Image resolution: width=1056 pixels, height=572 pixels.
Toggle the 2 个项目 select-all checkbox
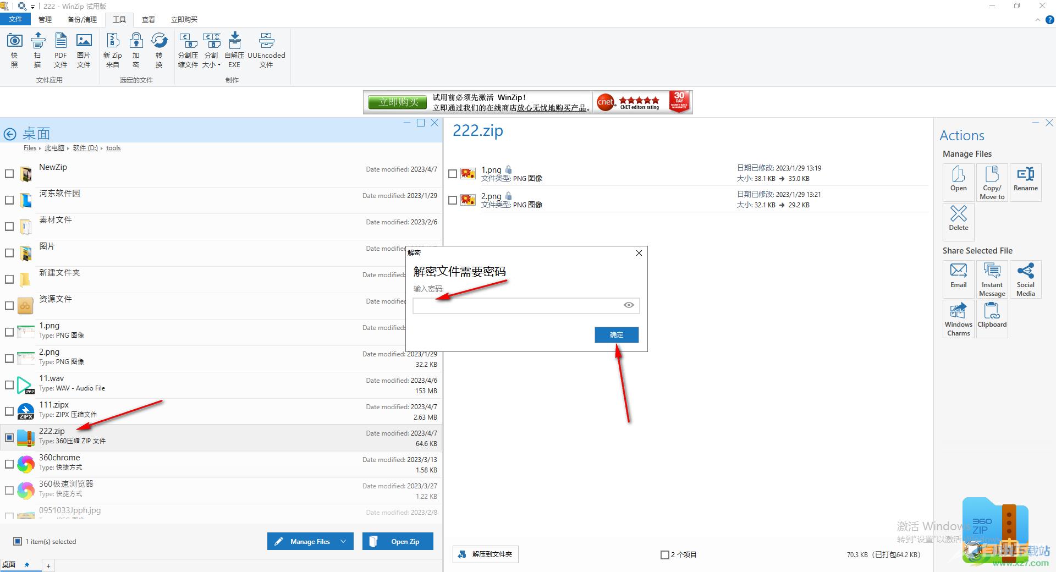(x=664, y=555)
